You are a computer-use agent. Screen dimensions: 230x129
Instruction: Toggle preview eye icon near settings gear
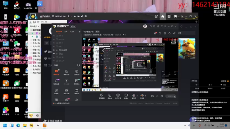coord(157,96)
